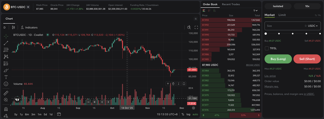Open the Fibonacci lines tool
The width and height of the screenshot is (324, 119).
6,50
